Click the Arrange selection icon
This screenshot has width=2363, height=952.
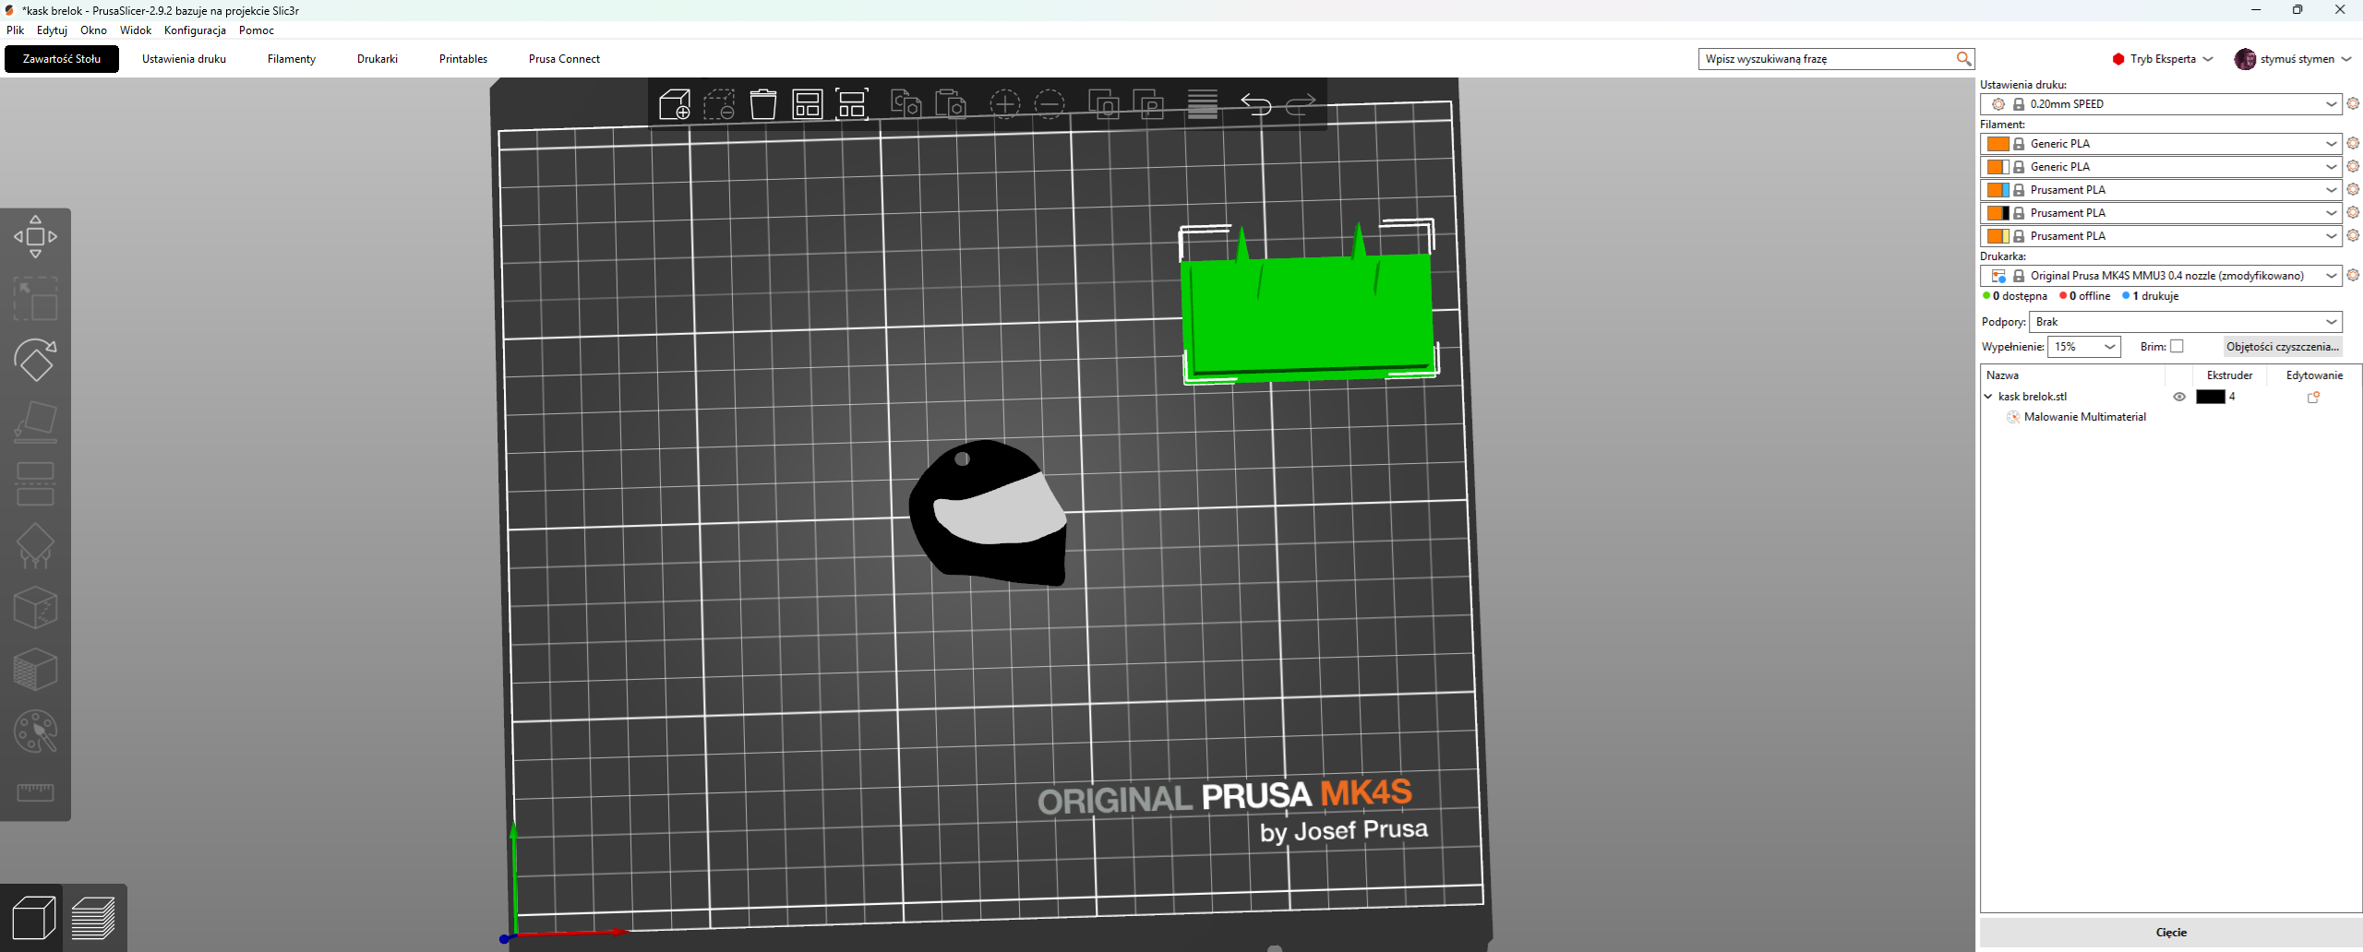tap(852, 104)
